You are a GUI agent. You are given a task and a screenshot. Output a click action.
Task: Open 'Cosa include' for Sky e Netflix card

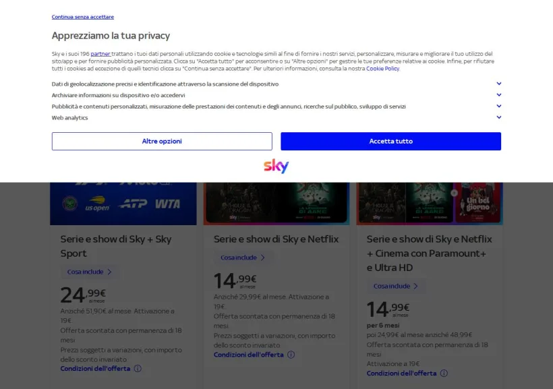(243, 258)
